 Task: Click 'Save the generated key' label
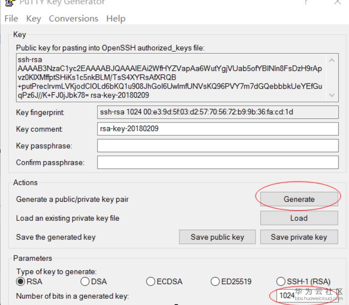point(56,237)
